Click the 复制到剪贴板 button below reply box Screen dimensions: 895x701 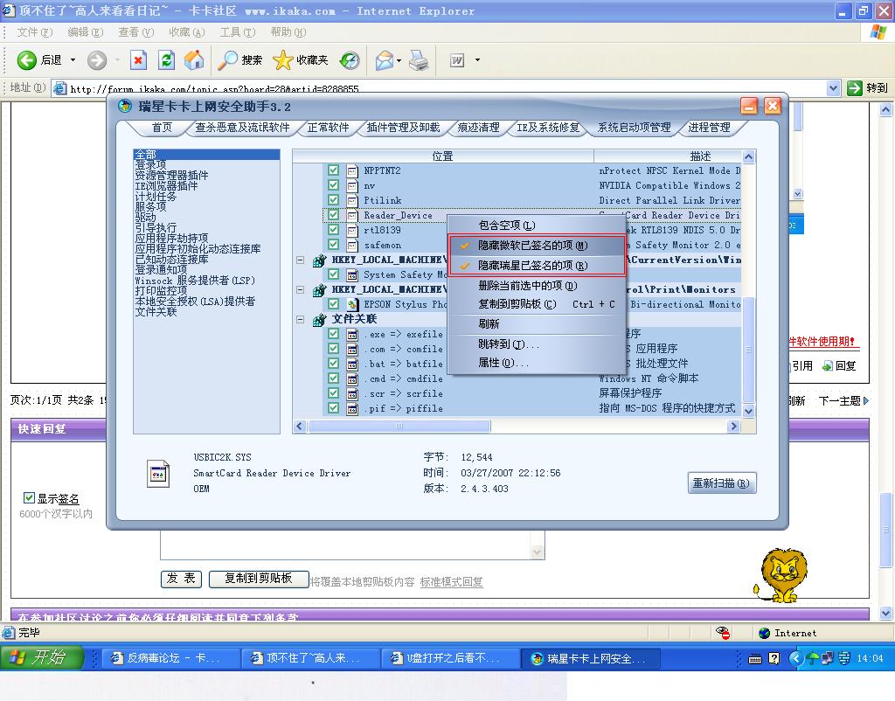pyautogui.click(x=259, y=579)
